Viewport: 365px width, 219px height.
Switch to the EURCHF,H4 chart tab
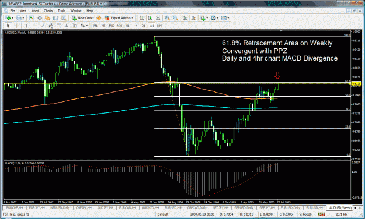(15, 207)
